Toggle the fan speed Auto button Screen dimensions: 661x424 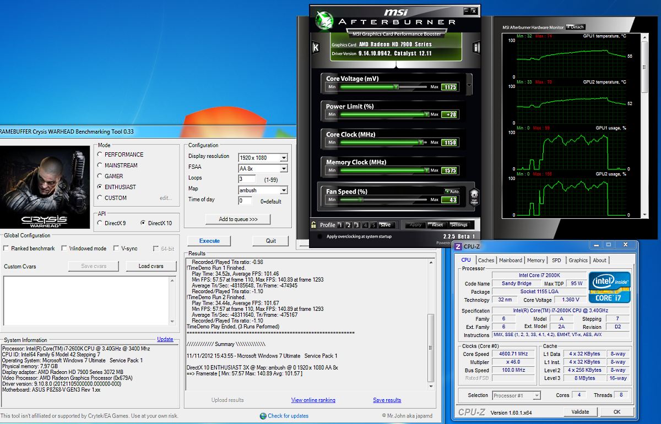pyautogui.click(x=452, y=191)
